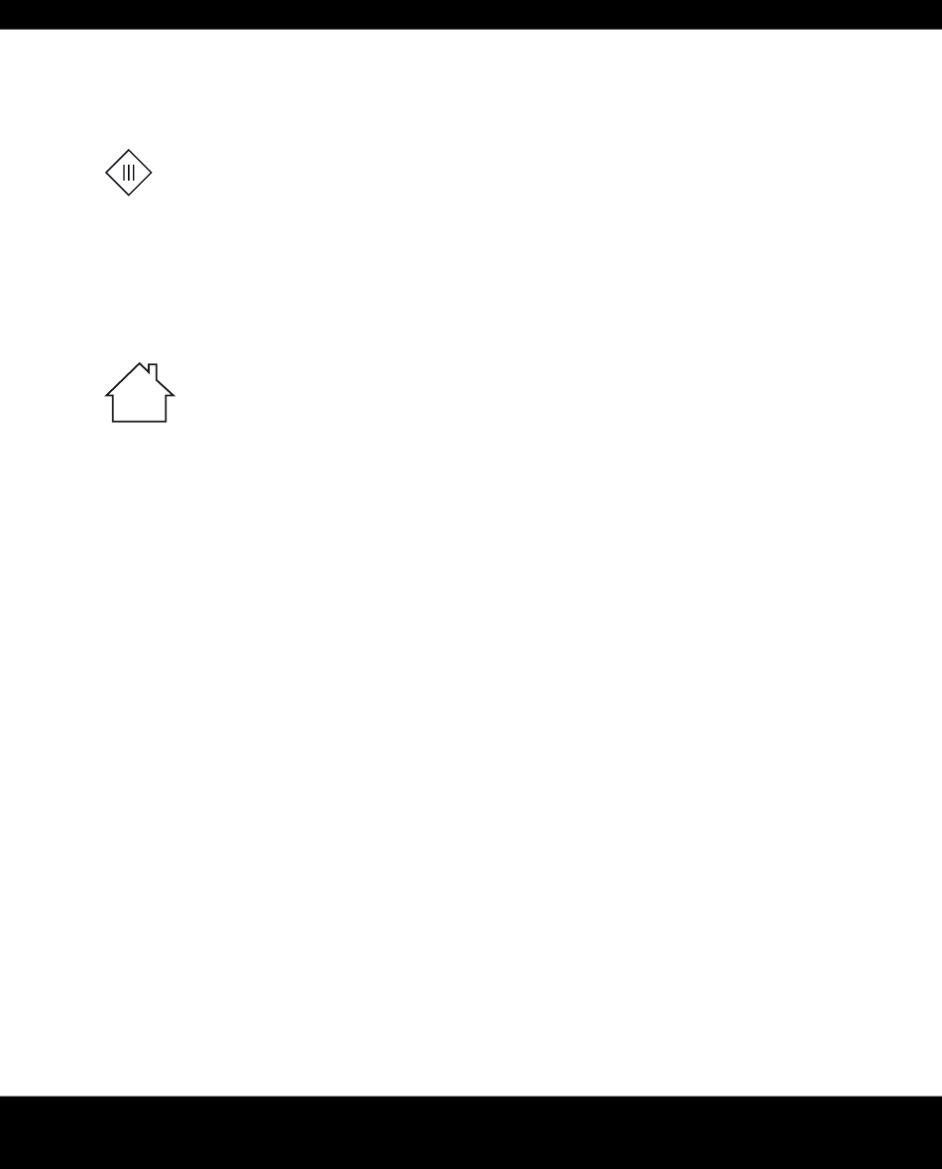Click the diamond-shaped Class III symbol
Screen dimensions: 942x1169
click(129, 173)
